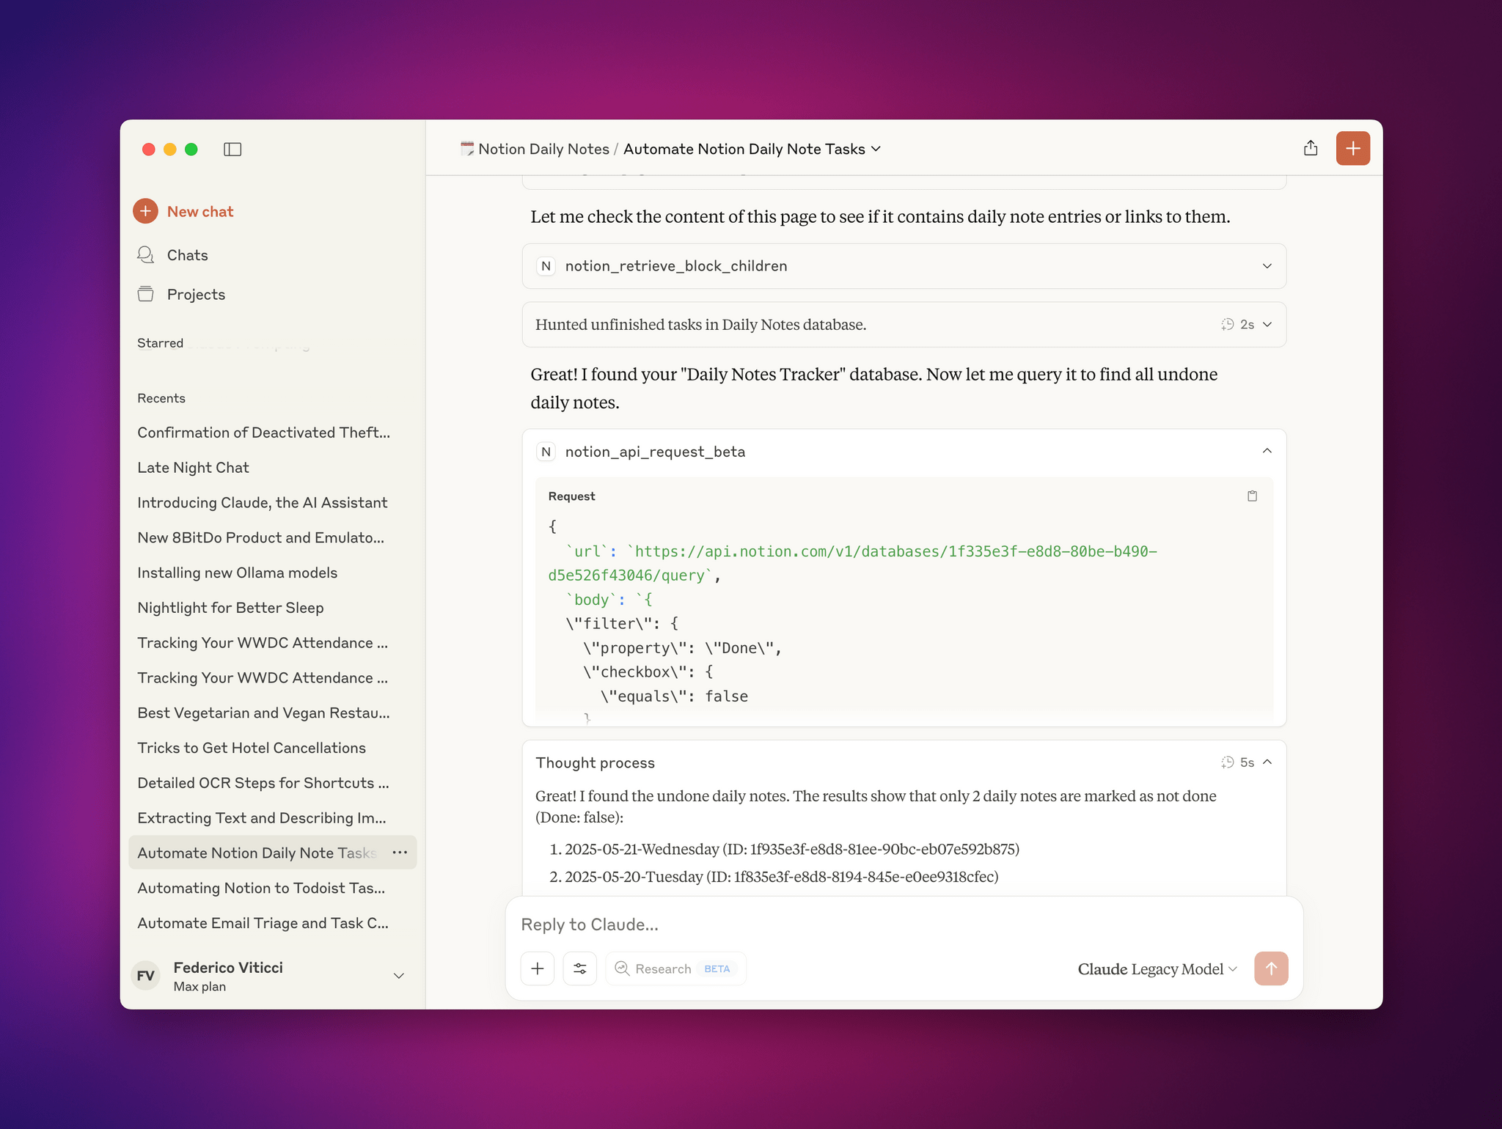Click the Notion API URL in request

click(852, 563)
